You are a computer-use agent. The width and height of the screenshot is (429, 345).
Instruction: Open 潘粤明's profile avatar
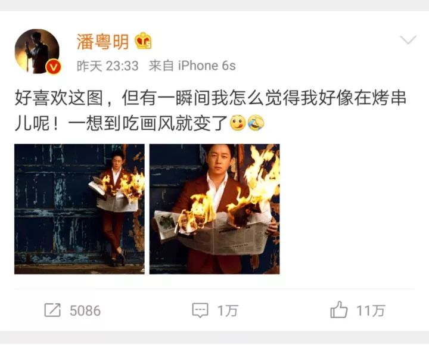37,51
